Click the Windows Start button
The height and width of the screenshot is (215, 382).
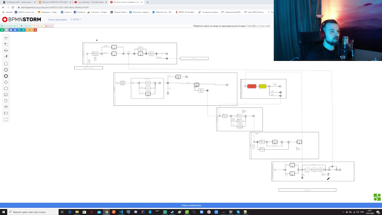tap(3, 212)
